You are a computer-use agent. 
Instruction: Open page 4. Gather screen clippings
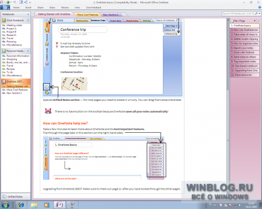245,39
